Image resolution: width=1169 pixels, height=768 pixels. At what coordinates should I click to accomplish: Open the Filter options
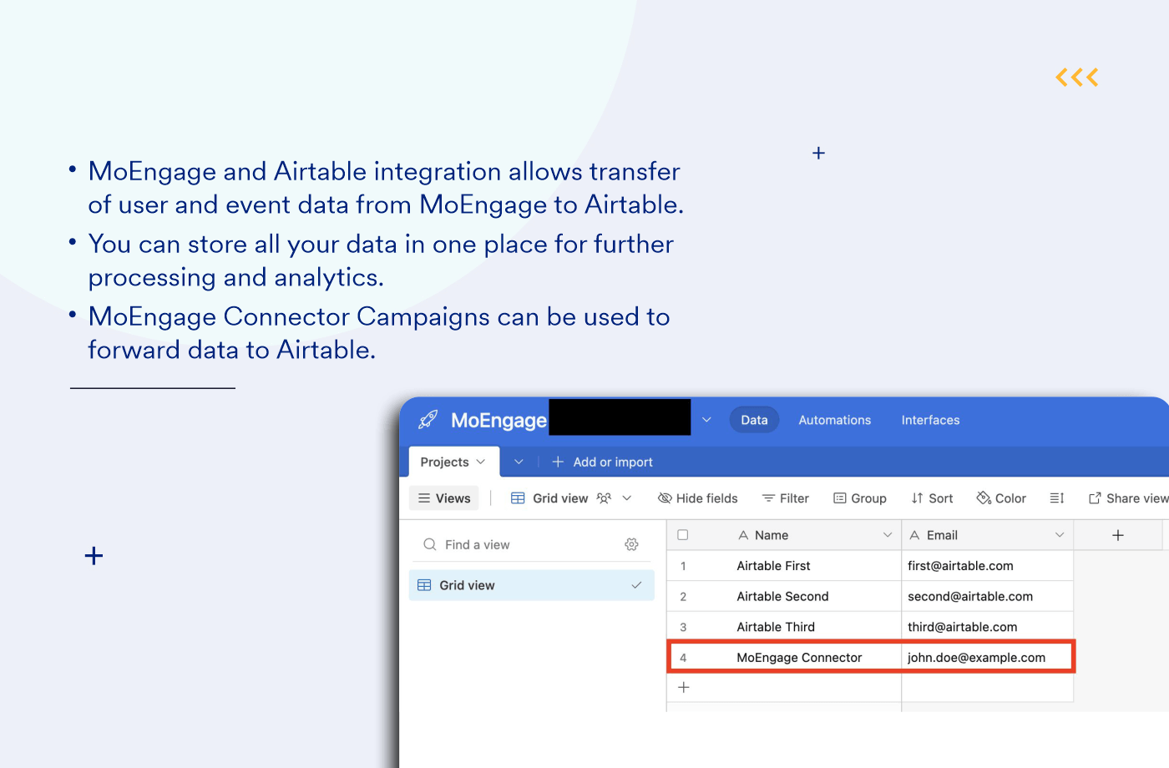point(785,498)
